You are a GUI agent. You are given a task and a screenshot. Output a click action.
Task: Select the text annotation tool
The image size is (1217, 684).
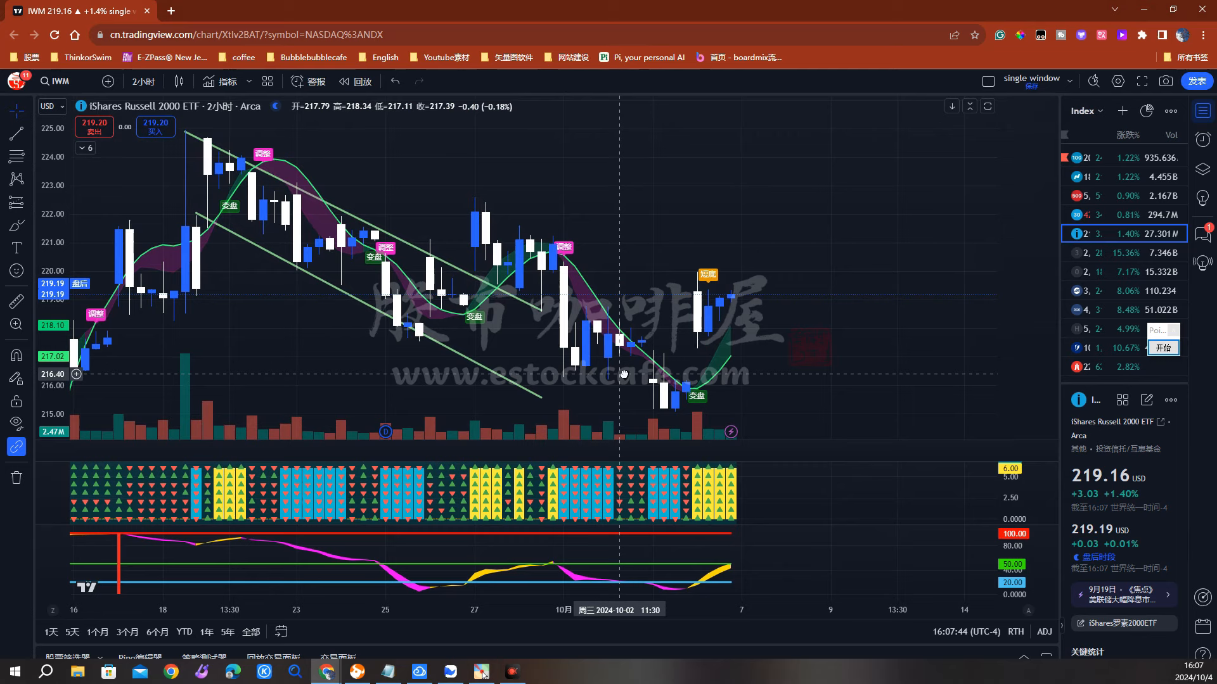(16, 248)
